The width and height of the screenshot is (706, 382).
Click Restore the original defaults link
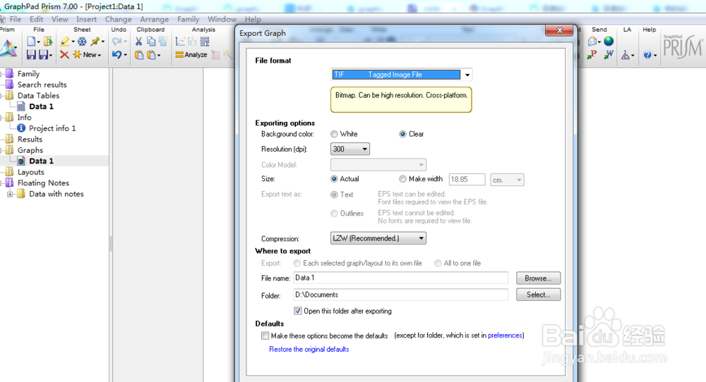[x=309, y=349]
